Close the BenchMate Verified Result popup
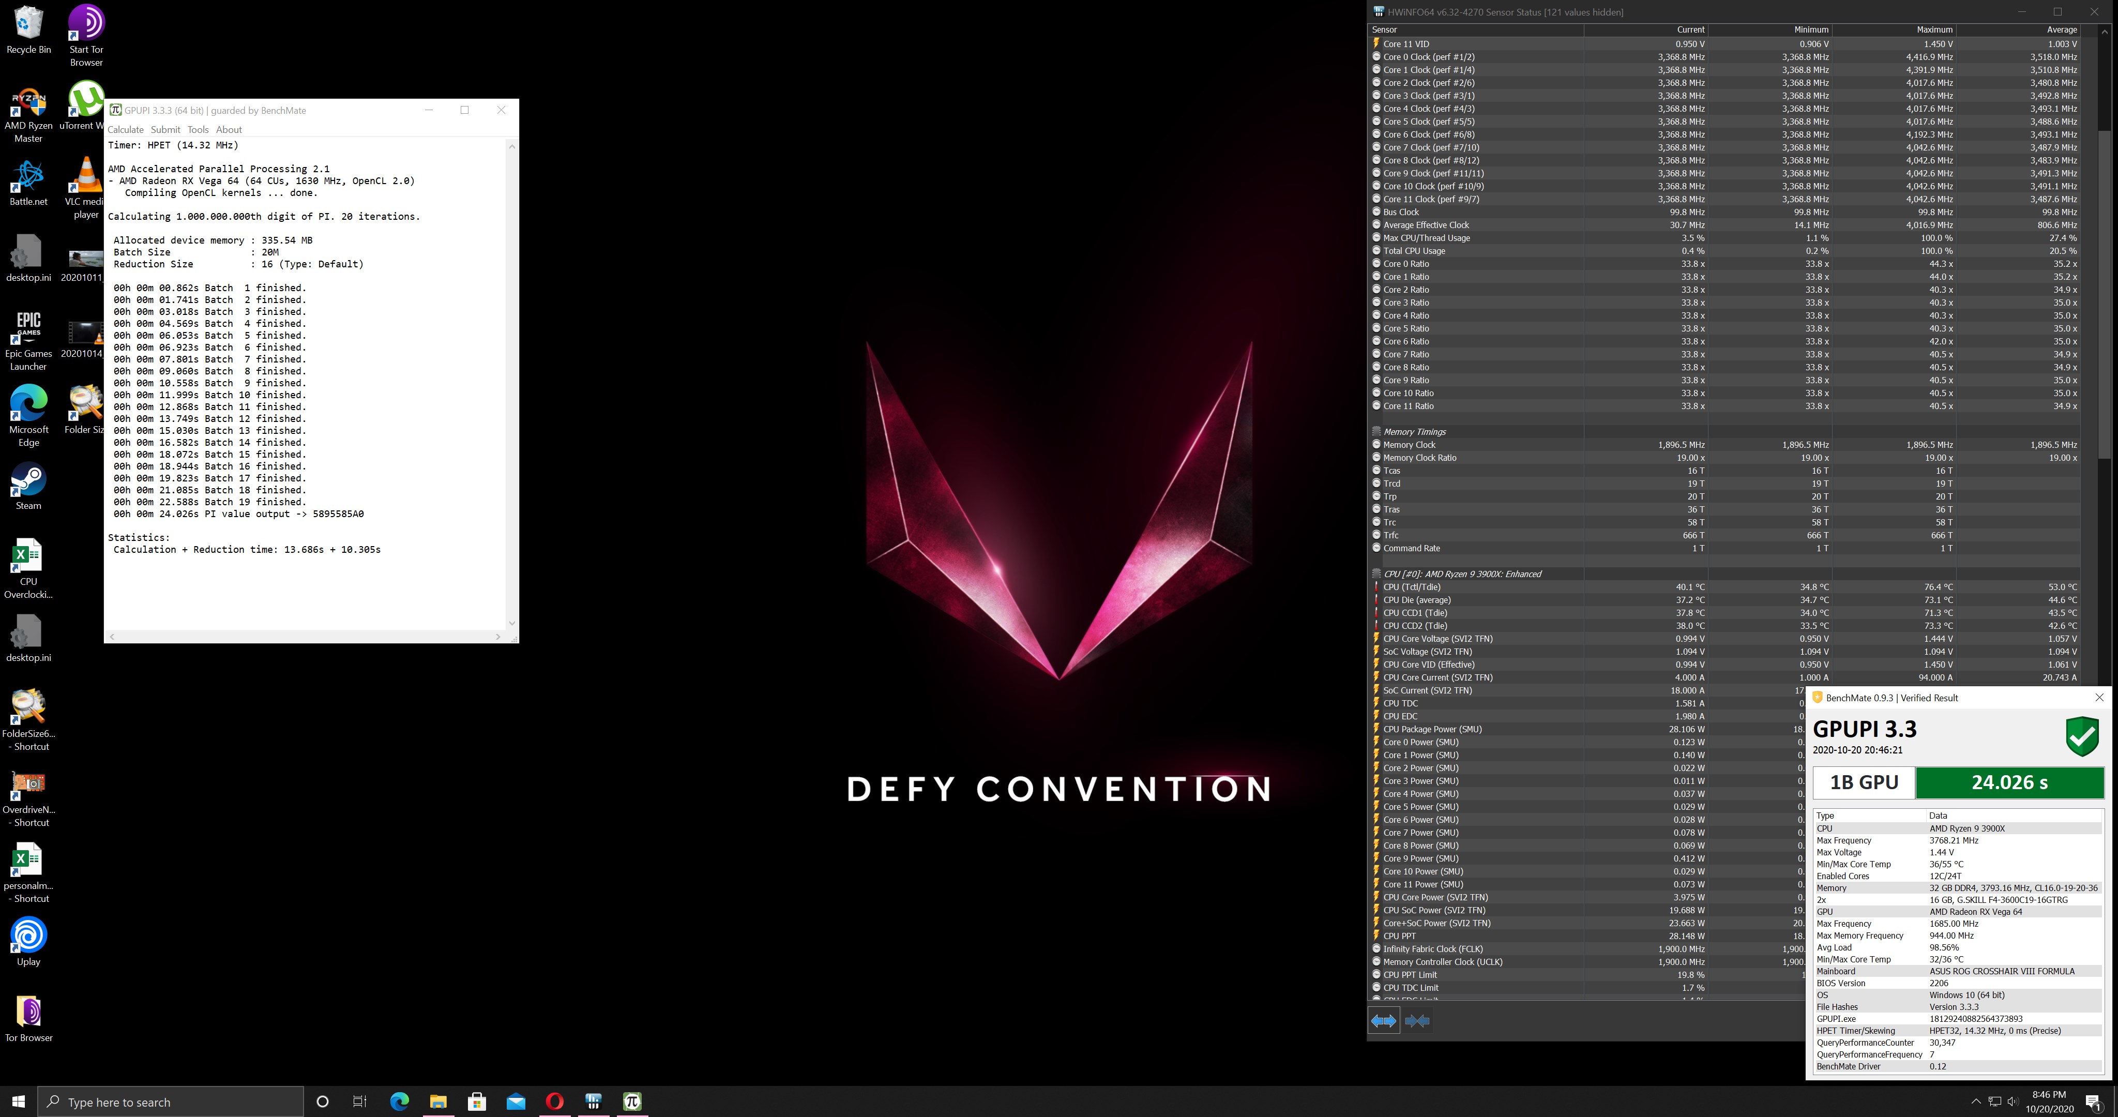The width and height of the screenshot is (2118, 1117). point(2099,698)
